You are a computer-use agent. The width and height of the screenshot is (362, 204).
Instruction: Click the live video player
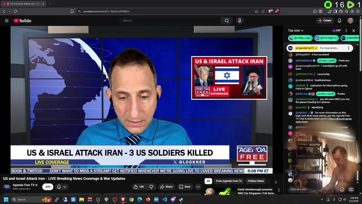click(141, 99)
